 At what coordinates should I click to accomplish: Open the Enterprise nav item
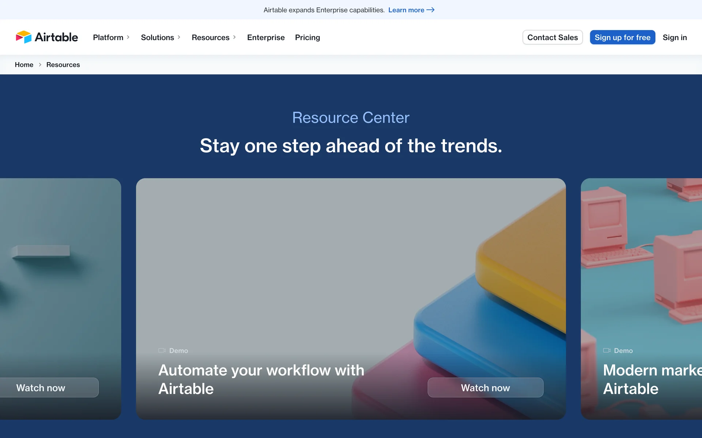coord(265,37)
